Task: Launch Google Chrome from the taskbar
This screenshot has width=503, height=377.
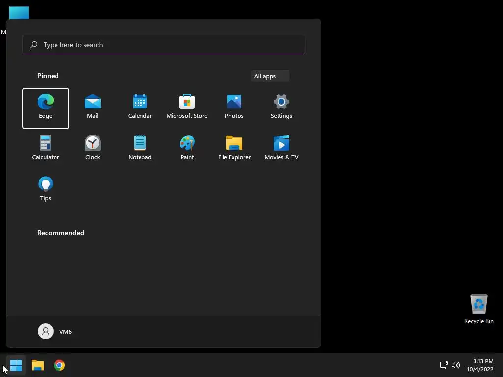Action: 59,365
